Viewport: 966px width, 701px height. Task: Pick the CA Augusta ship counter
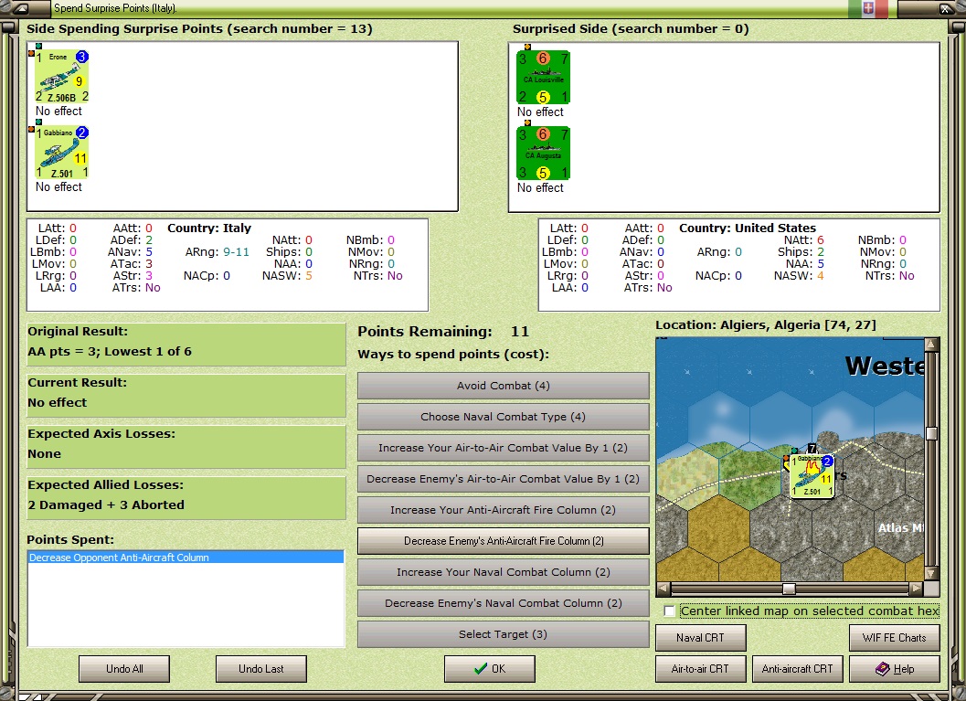pos(544,153)
